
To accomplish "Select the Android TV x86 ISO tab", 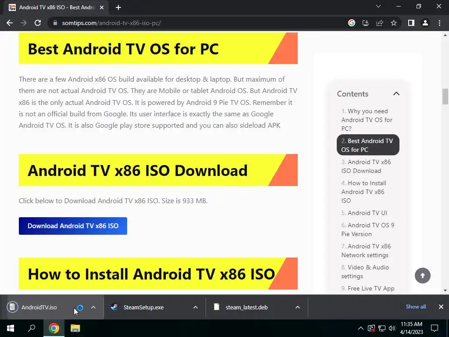I will [x=57, y=7].
